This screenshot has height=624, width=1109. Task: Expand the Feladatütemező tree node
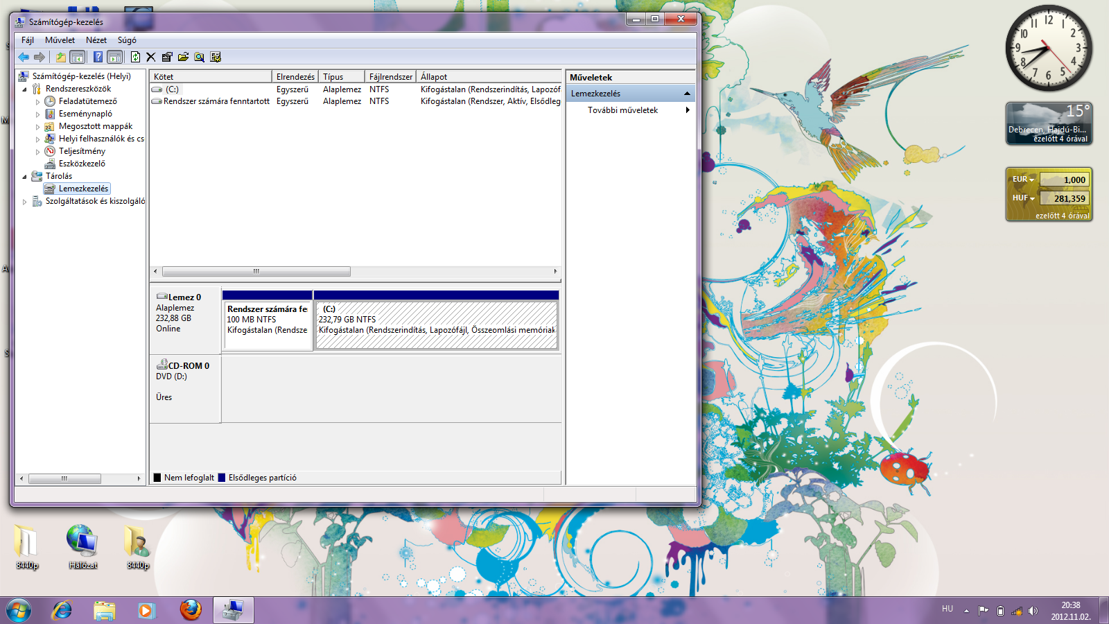38,102
